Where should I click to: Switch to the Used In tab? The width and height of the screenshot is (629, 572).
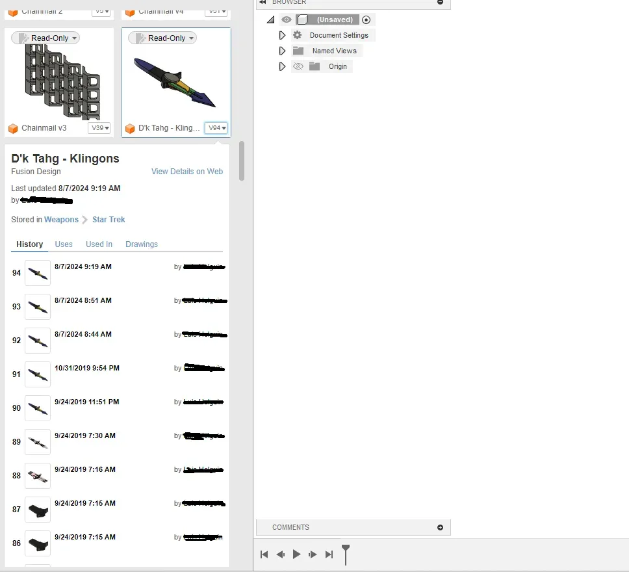click(x=99, y=244)
